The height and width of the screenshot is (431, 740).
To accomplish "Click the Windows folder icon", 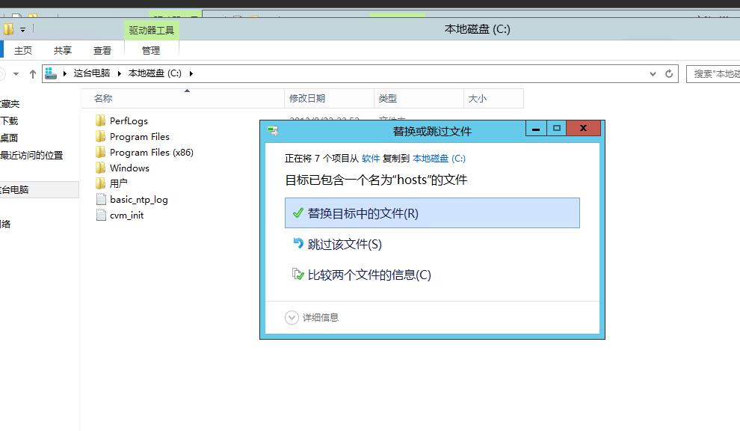I will [101, 168].
